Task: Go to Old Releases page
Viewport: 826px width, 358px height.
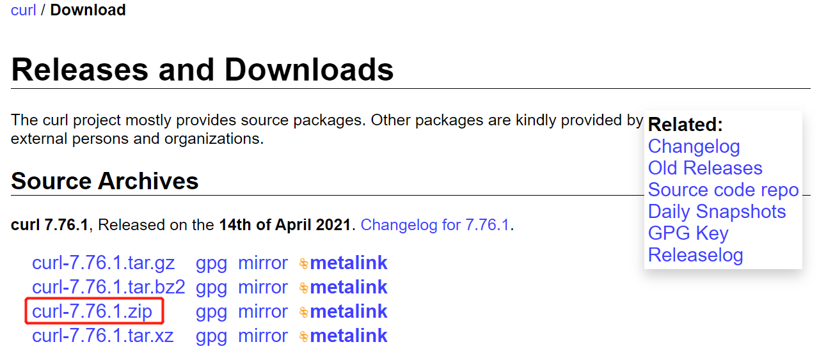Action: (705, 168)
